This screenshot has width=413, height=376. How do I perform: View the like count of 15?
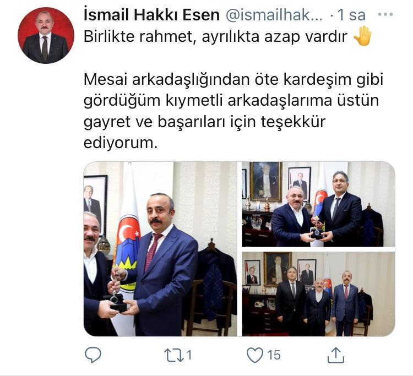[x=274, y=355]
